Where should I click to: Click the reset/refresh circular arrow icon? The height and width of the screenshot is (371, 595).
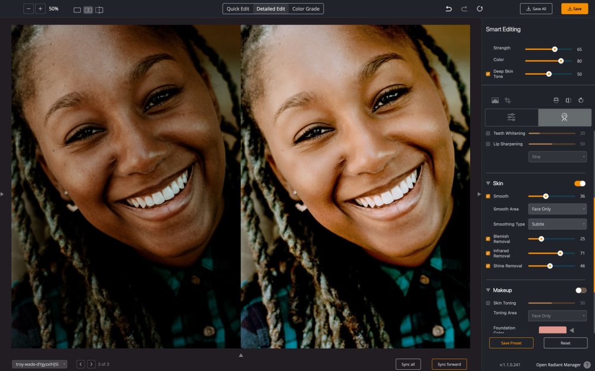point(480,9)
